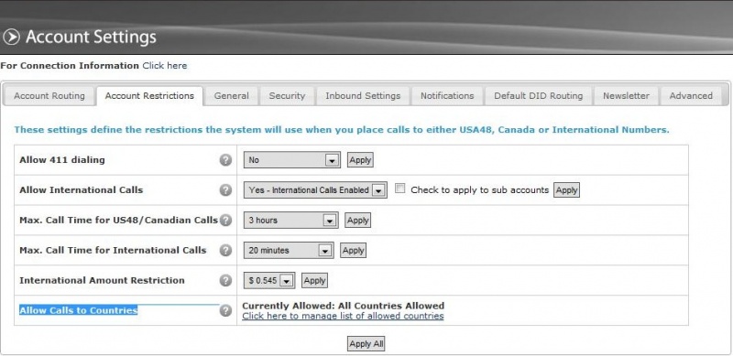Screen dimensions: 733x356
Task: Open the 20 minutes call time dropdown
Action: tap(289, 251)
